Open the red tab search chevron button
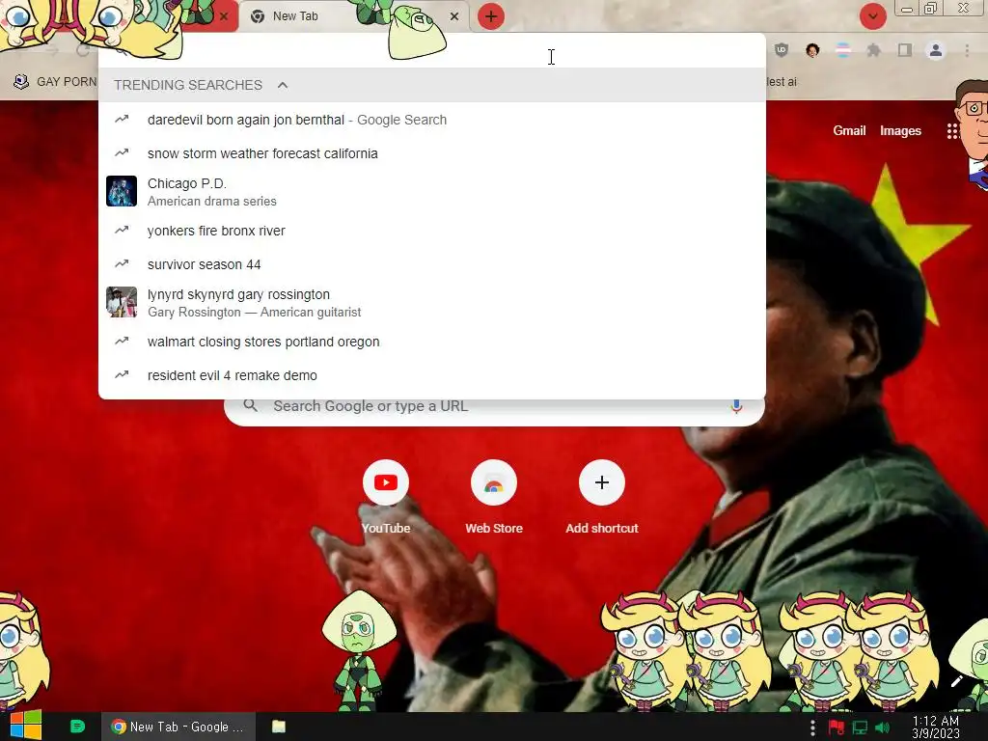 tap(872, 15)
